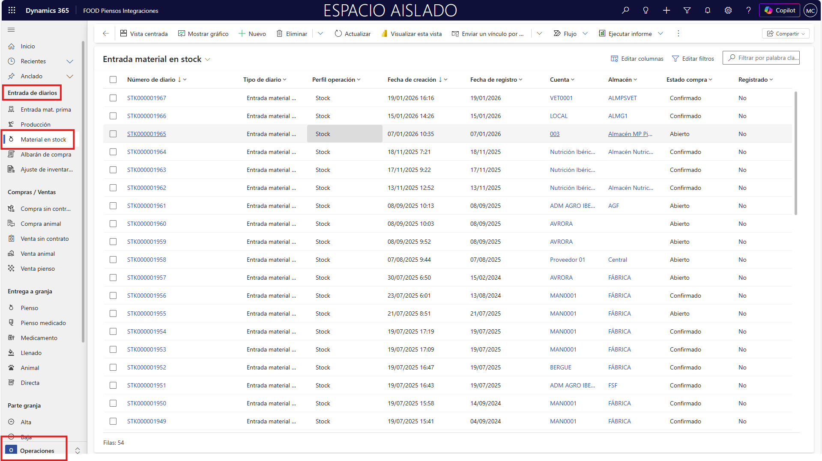Expand the Recientes section in sidebar
The height and width of the screenshot is (461, 822).
[x=70, y=61]
